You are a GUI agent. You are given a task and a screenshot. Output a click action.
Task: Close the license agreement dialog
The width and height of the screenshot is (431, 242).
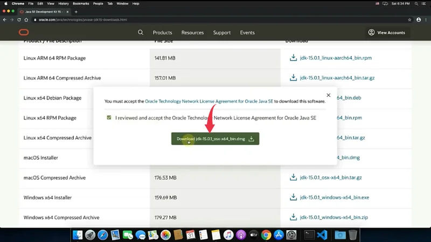pos(329,95)
